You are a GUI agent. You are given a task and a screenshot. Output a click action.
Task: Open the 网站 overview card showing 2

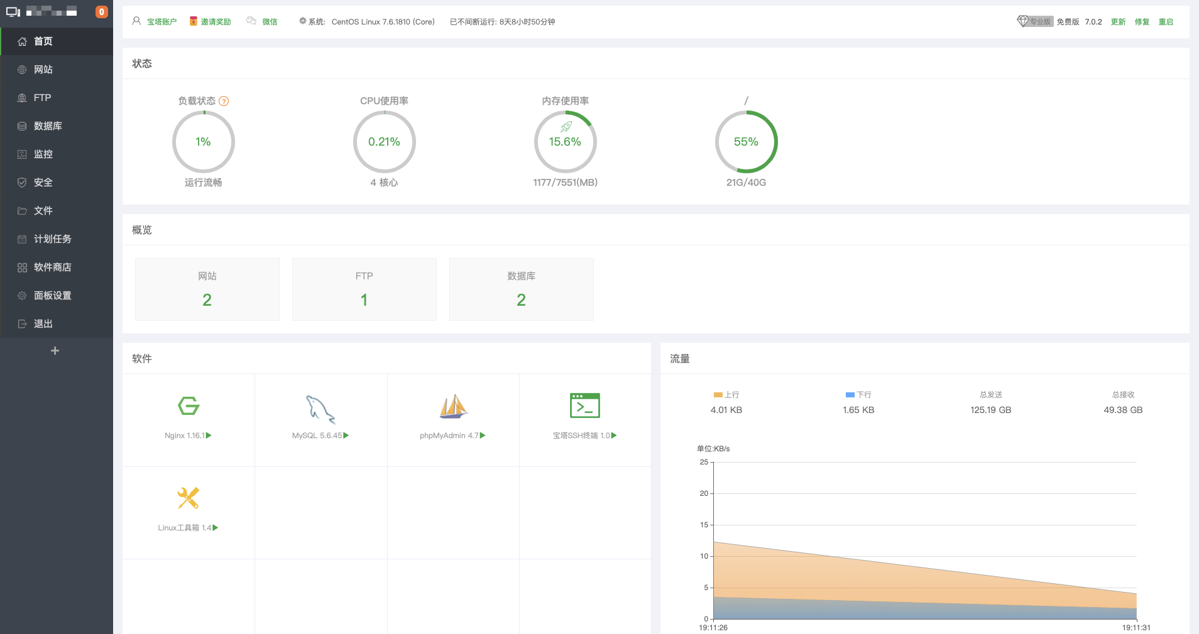pyautogui.click(x=207, y=289)
